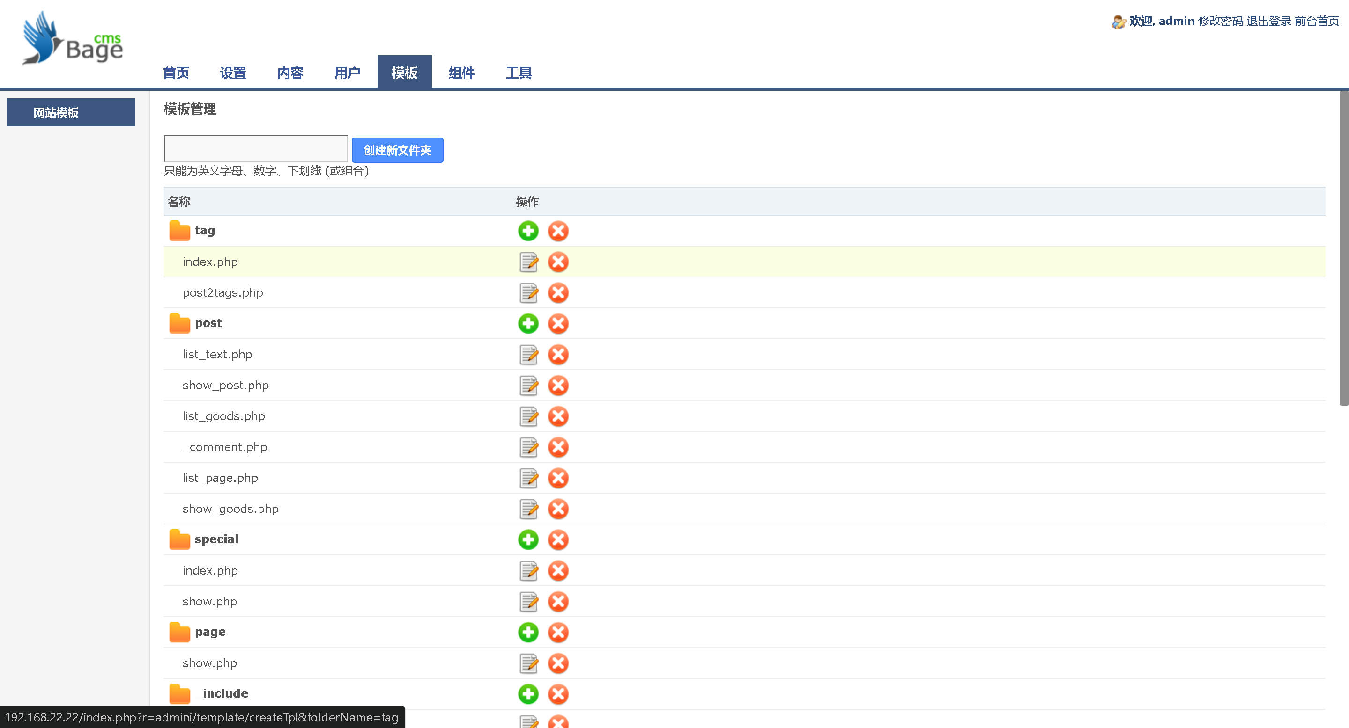Click the page vertical scrollbar
The image size is (1349, 728).
1343,248
